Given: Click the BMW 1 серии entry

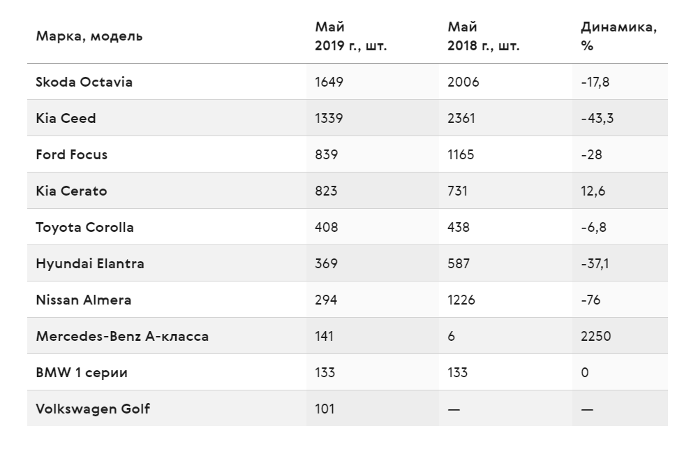Looking at the screenshot, I should tap(82, 372).
